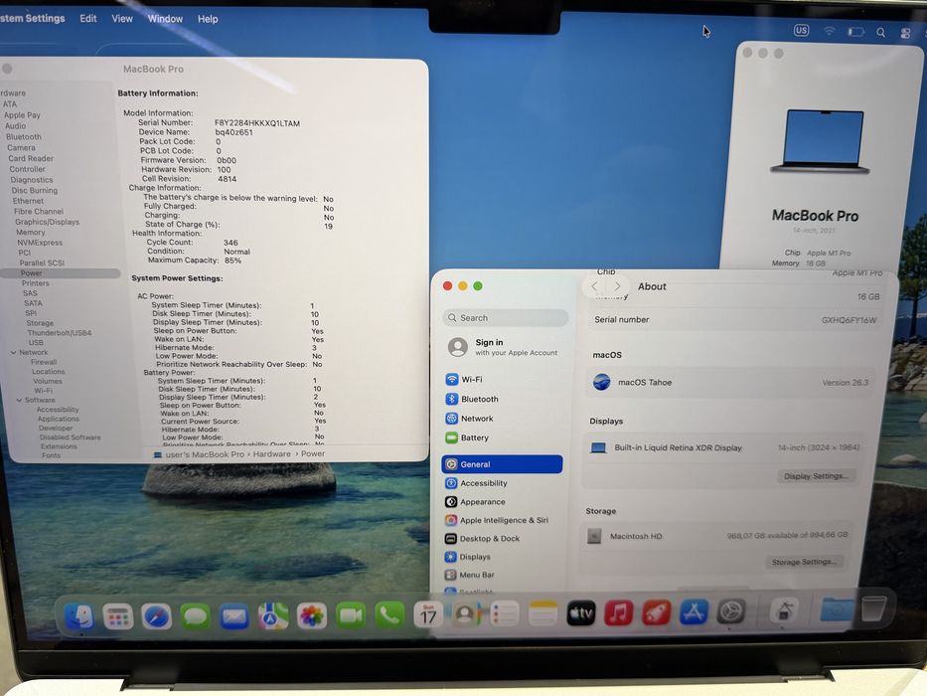The width and height of the screenshot is (927, 696).
Task: Select Power in System Information sidebar
Action: click(61, 273)
